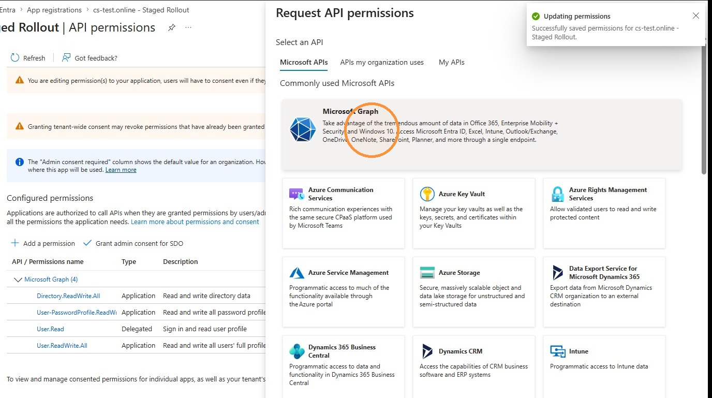
Task: Collapse the Microsoft Graph (4) permissions group
Action: 18,279
